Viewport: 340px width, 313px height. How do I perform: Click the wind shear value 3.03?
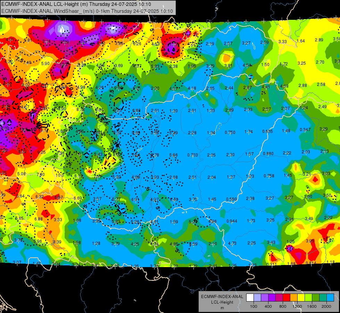point(326,173)
